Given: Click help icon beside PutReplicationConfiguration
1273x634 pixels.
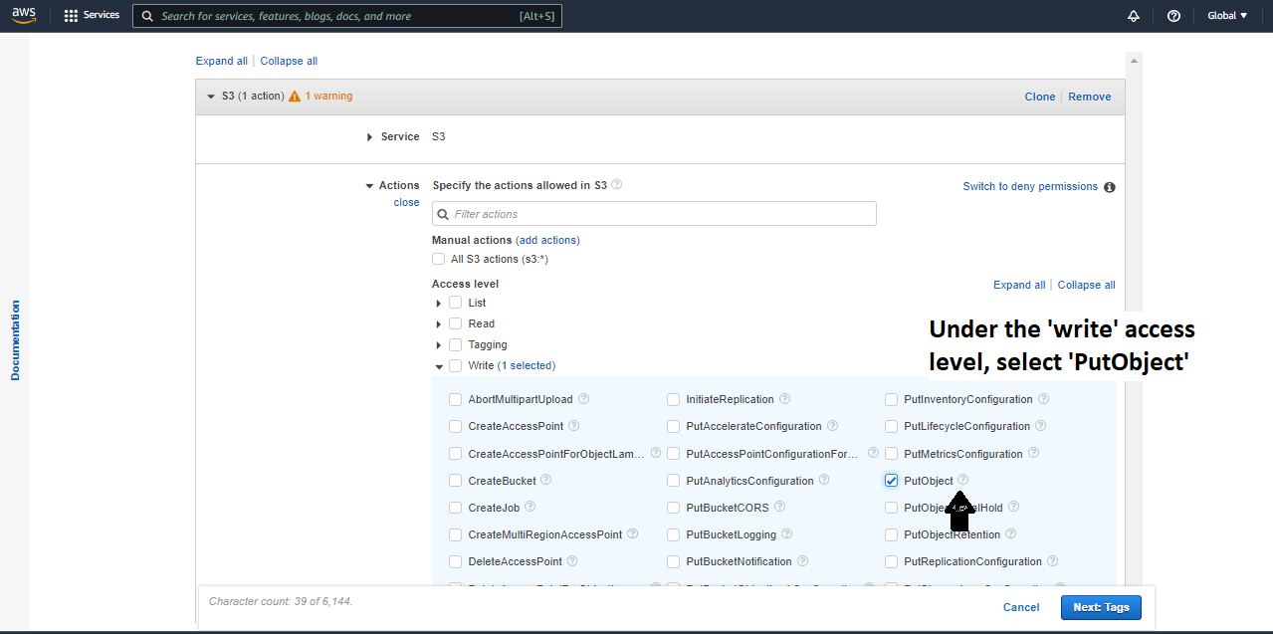Looking at the screenshot, I should (x=1053, y=561).
